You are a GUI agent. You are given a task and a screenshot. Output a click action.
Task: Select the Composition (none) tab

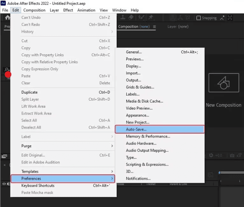tap(134, 27)
